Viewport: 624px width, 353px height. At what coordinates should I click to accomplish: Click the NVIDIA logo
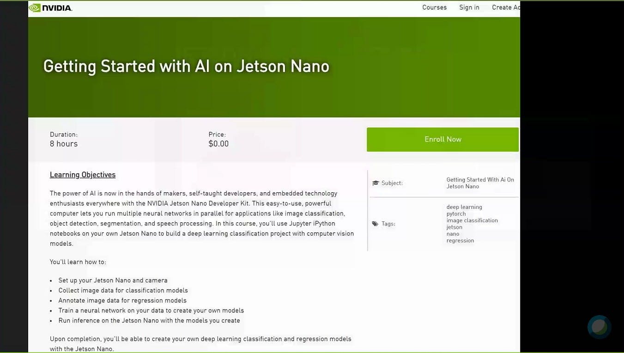[50, 7]
